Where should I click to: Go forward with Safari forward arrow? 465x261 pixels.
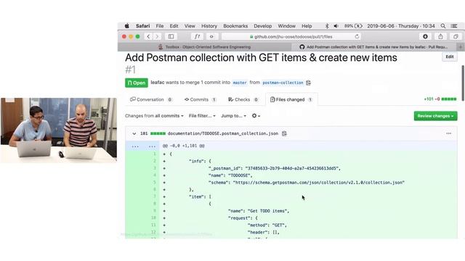coord(157,36)
